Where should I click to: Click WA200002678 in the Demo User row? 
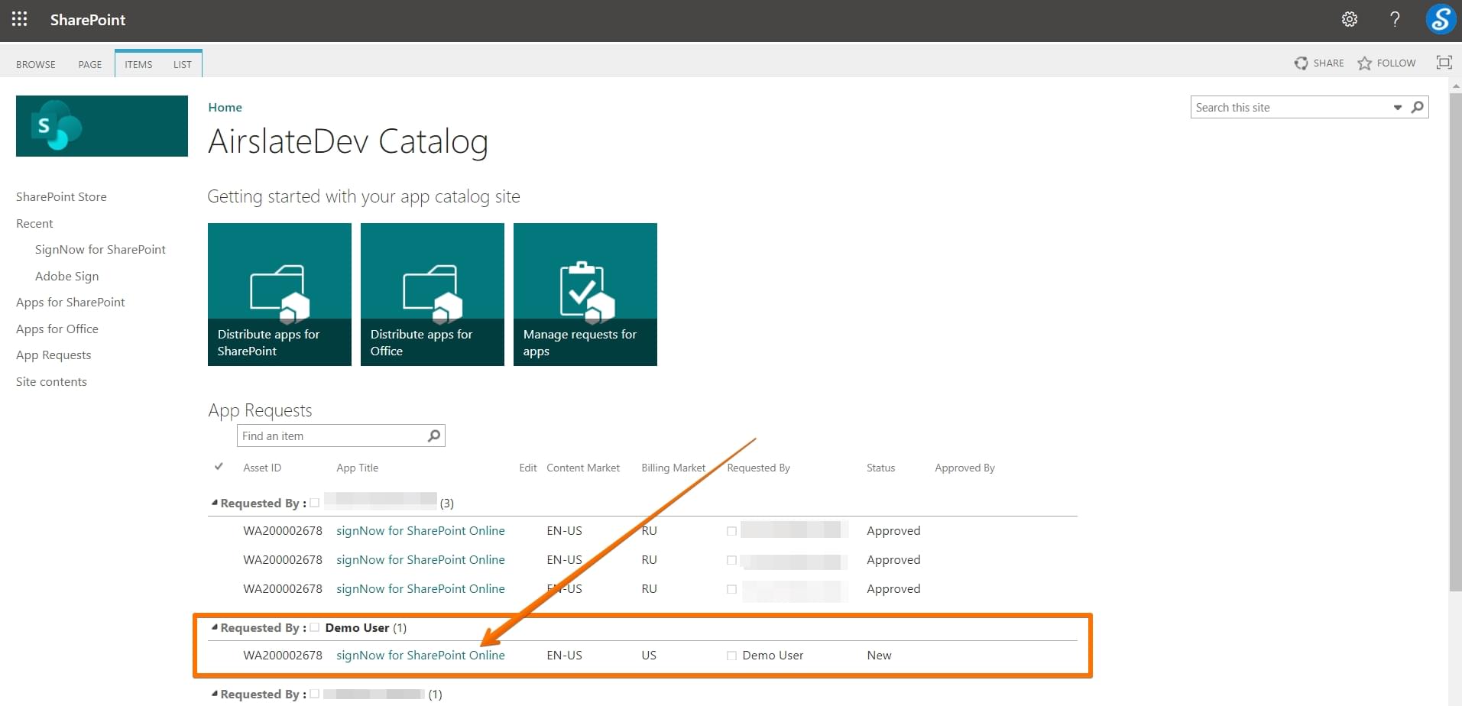click(283, 656)
